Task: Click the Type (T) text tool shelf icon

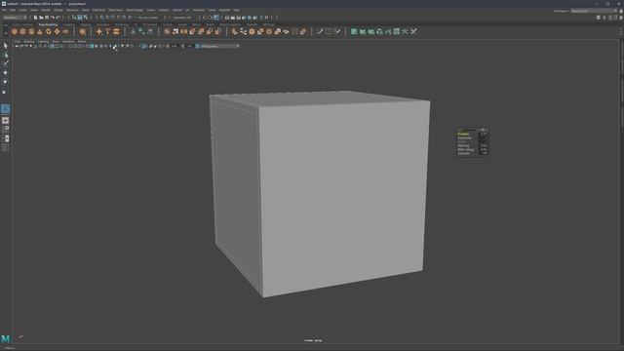Action: click(x=107, y=31)
